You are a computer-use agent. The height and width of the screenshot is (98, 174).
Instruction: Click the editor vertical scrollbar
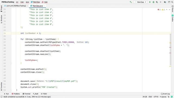click(x=170, y=50)
